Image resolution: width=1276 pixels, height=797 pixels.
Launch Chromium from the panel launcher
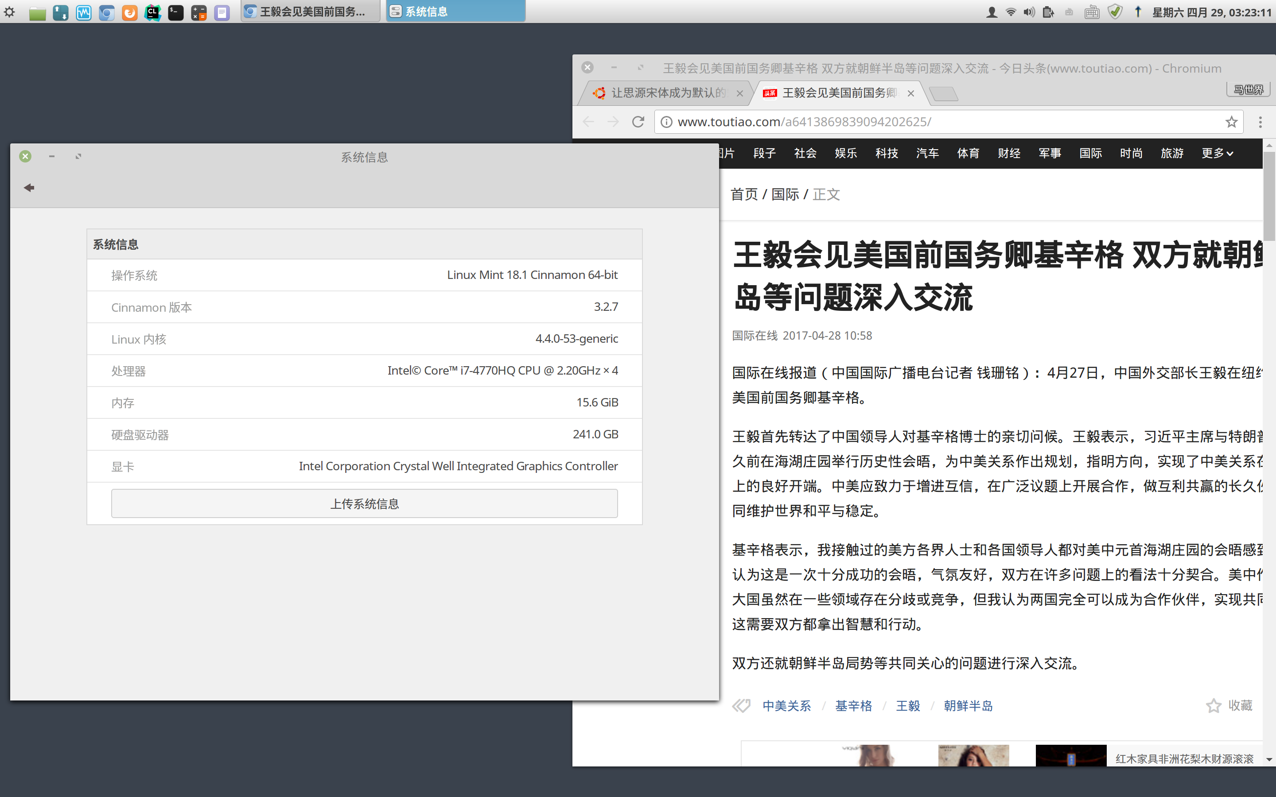tap(106, 13)
